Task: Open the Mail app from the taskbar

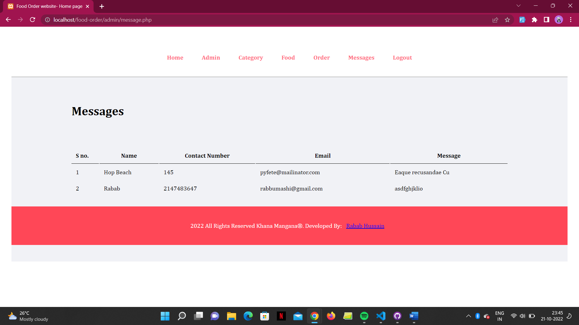Action: (x=298, y=316)
